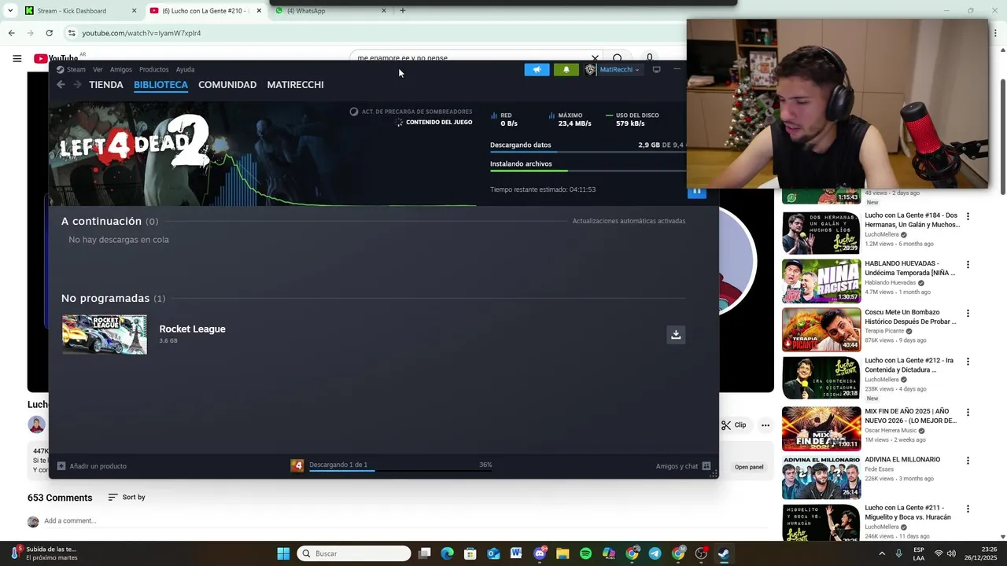Open Steam notifications bell button
This screenshot has width=1007, height=566.
click(x=566, y=69)
